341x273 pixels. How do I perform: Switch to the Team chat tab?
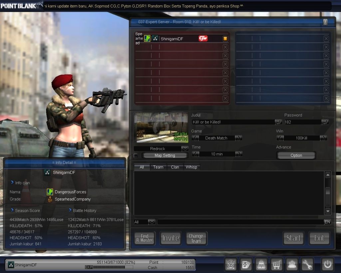pos(158,167)
